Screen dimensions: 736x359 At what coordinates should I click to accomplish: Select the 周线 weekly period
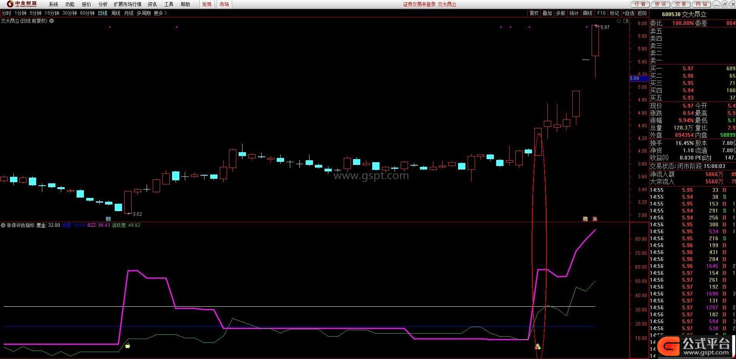(116, 13)
